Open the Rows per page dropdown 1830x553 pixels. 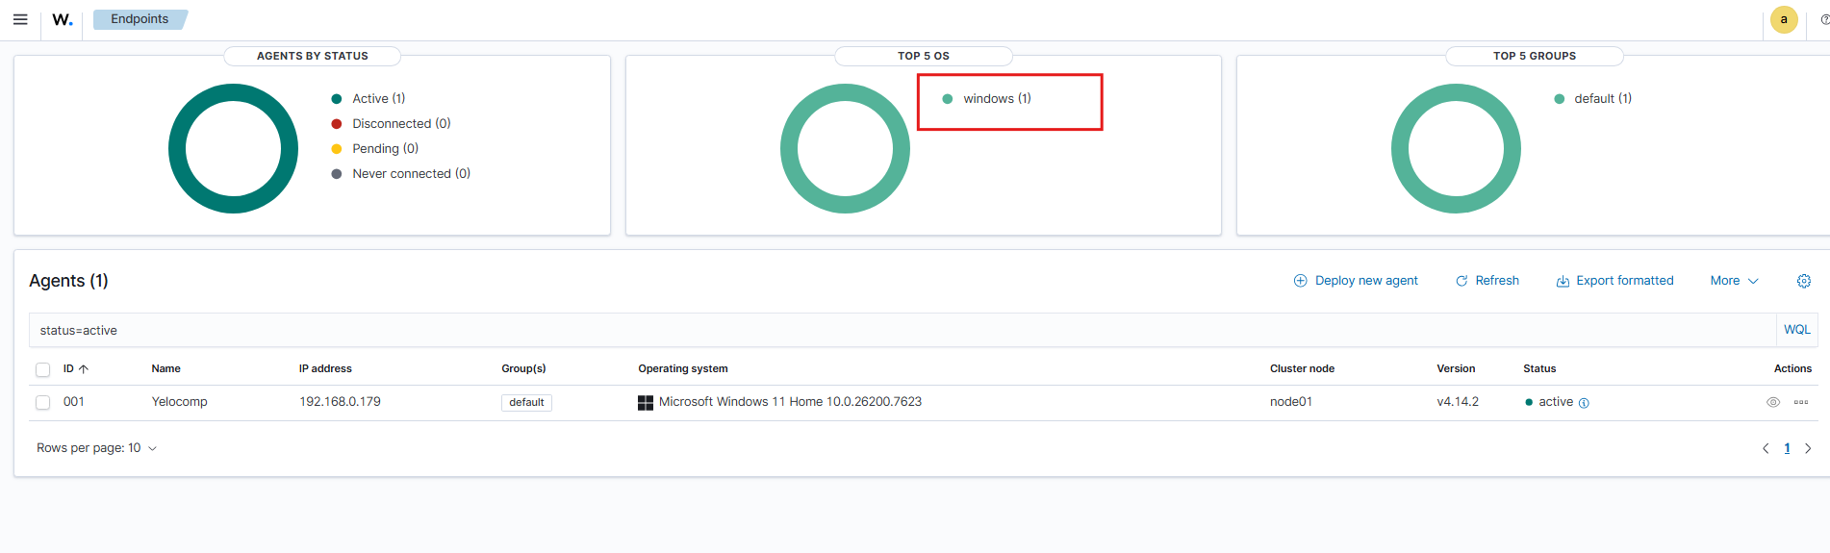pyautogui.click(x=96, y=448)
